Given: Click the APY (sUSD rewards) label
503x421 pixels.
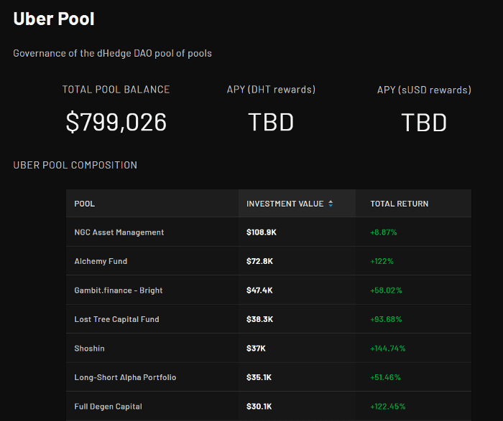Looking at the screenshot, I should coord(424,90).
